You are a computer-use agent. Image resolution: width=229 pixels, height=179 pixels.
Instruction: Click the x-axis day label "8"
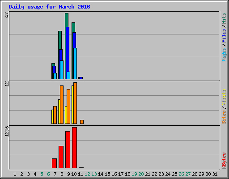62,174
